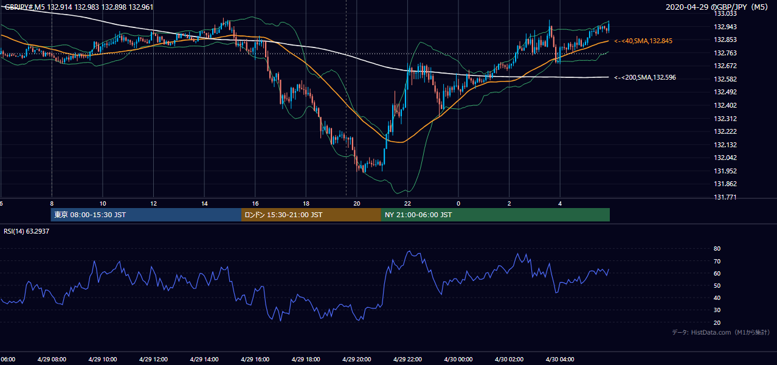Click price axis value 132.672
The image size is (777, 365).
(x=725, y=66)
